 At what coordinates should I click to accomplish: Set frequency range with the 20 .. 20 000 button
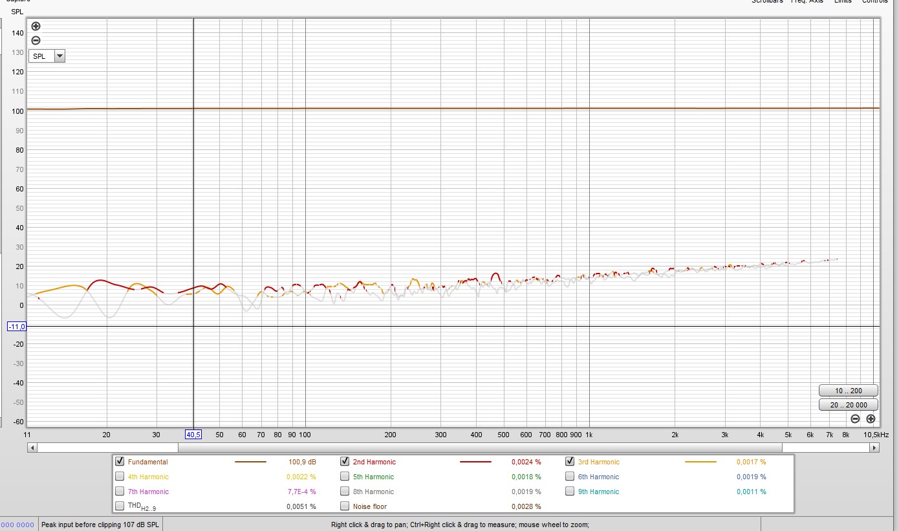(848, 405)
